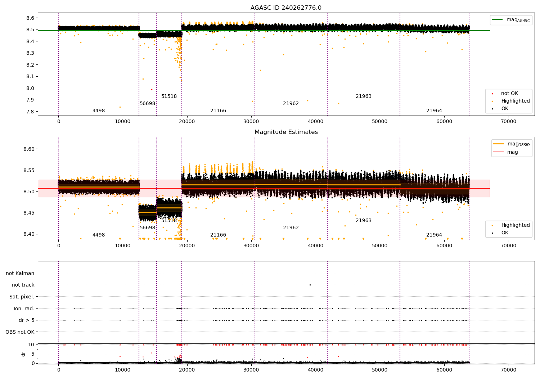Click y-axis tick 10 on the dr subplot

tap(31, 345)
